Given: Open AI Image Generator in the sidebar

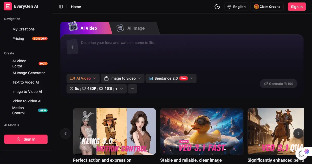Looking at the screenshot, I should pyautogui.click(x=29, y=73).
